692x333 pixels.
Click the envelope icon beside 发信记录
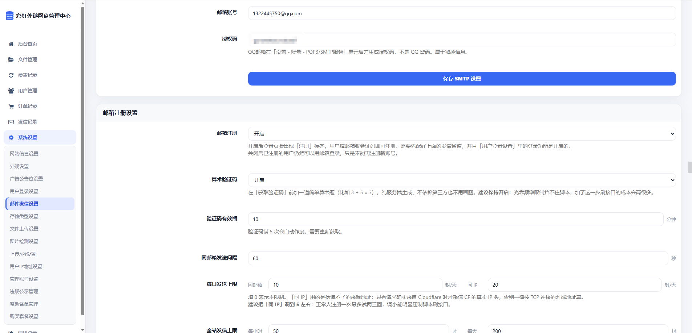pos(11,122)
